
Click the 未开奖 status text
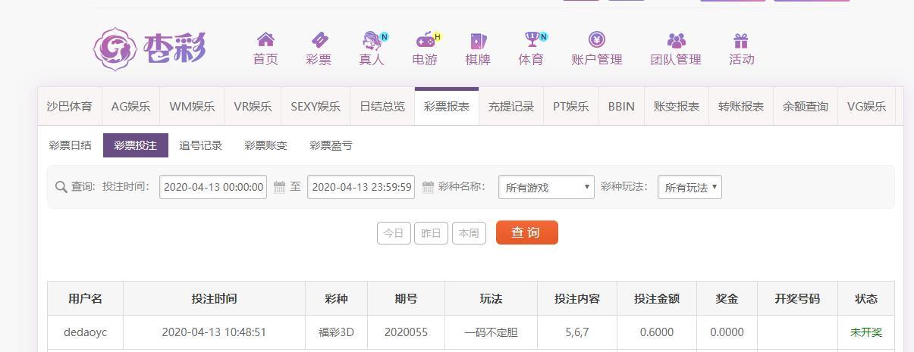[866, 332]
